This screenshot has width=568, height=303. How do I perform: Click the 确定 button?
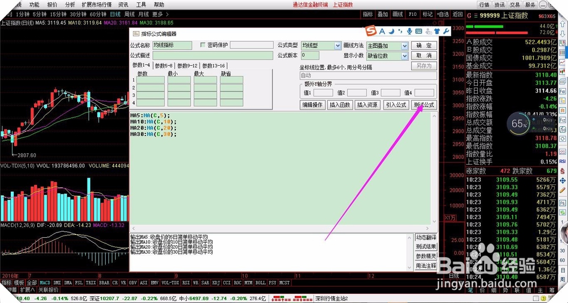tap(424, 45)
